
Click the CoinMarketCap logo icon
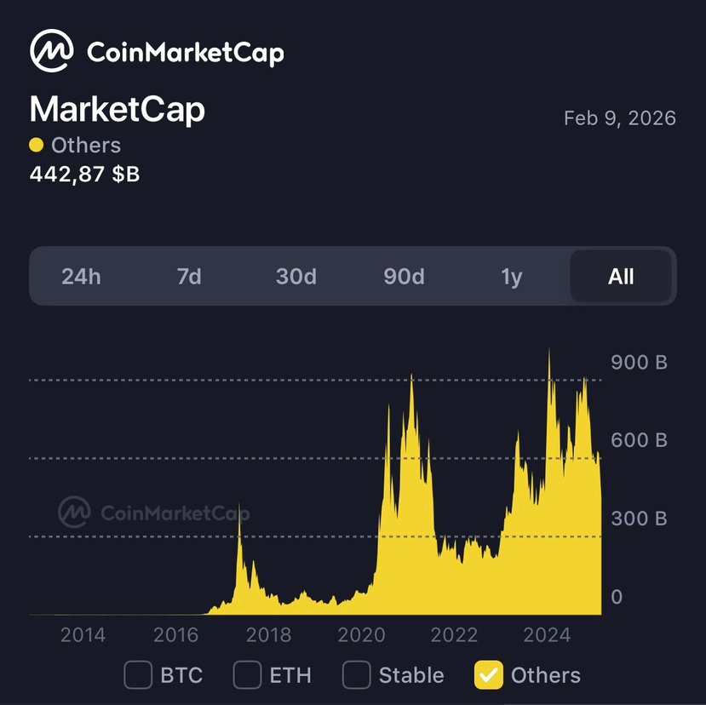click(52, 52)
